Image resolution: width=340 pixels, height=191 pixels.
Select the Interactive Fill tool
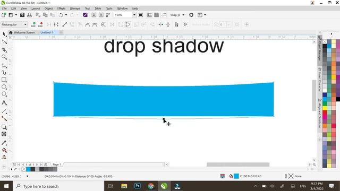[4, 150]
